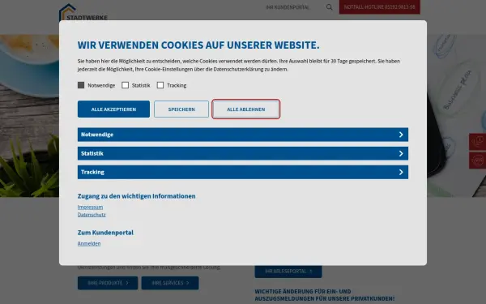
Task: Toggle the Notwendige cookies checkbox
Action: (x=81, y=85)
